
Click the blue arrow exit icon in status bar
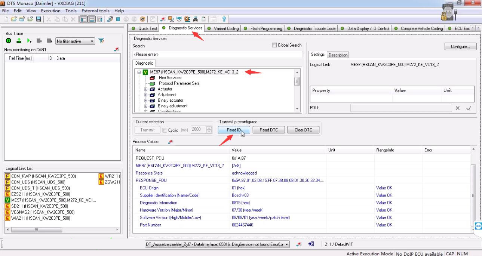311,244
